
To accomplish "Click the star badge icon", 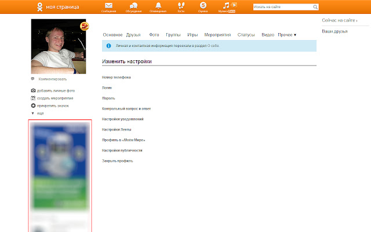I will click(x=33, y=106).
